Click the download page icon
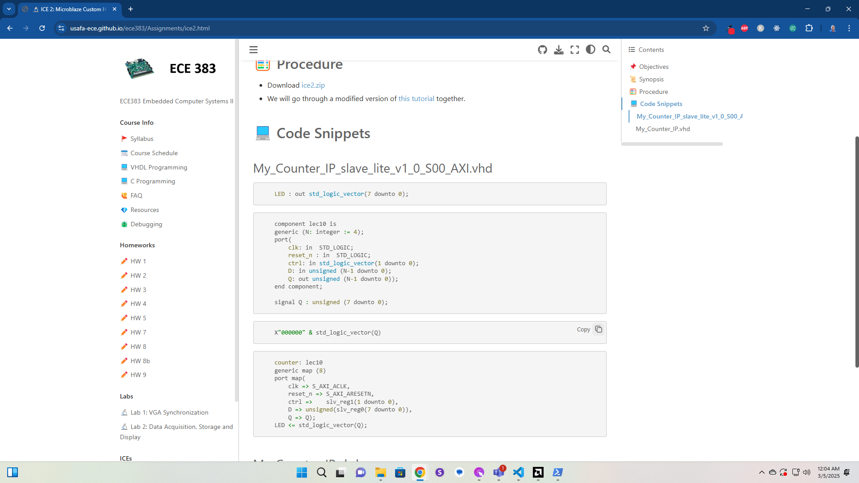859x483 pixels. tap(558, 50)
